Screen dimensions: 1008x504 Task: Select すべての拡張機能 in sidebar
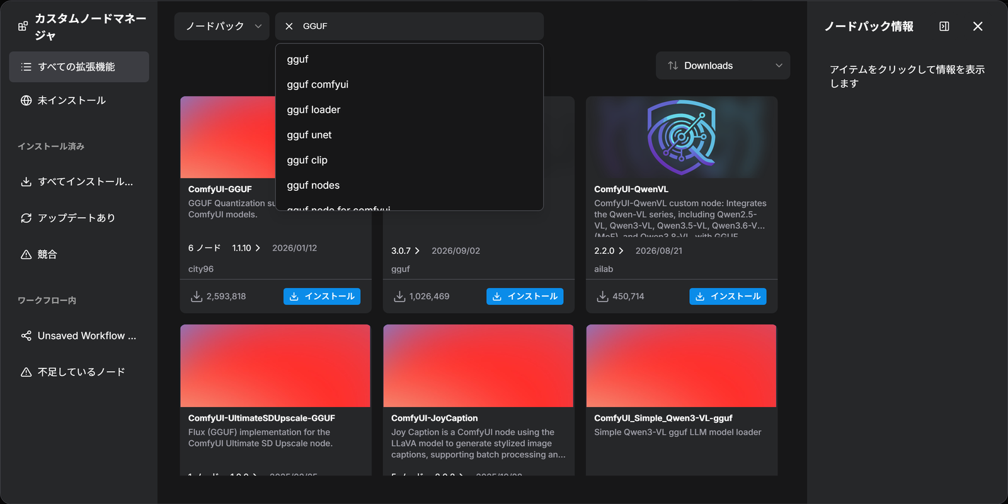pyautogui.click(x=79, y=67)
